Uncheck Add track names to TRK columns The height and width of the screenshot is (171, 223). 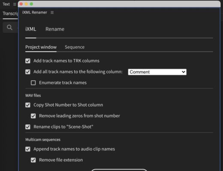[28, 61]
